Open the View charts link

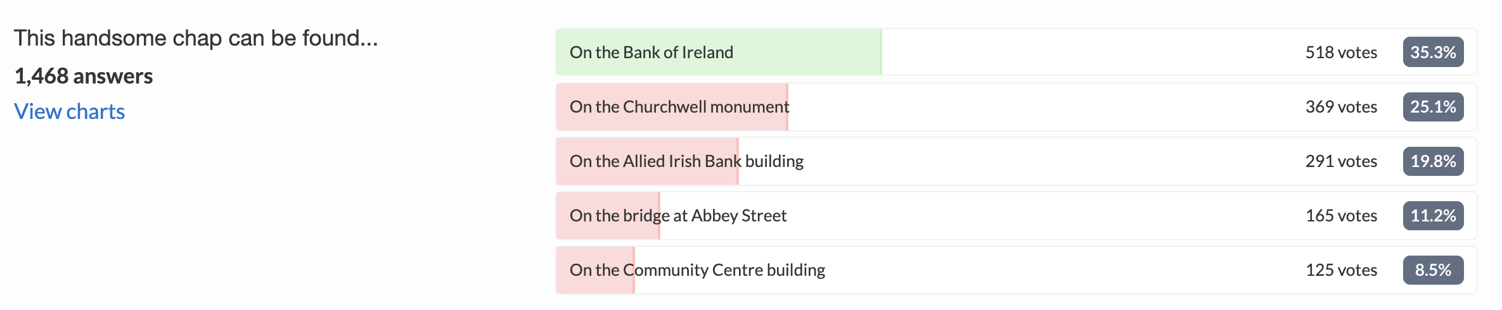(69, 111)
